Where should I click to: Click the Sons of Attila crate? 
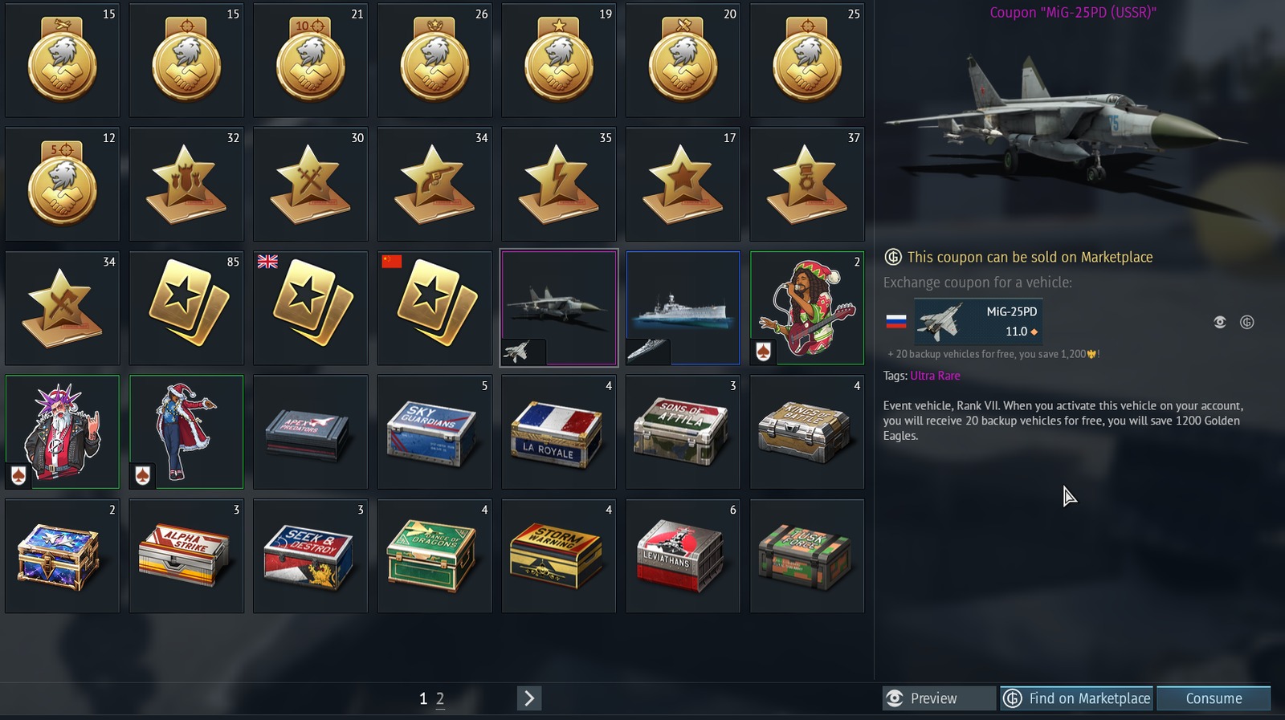683,432
